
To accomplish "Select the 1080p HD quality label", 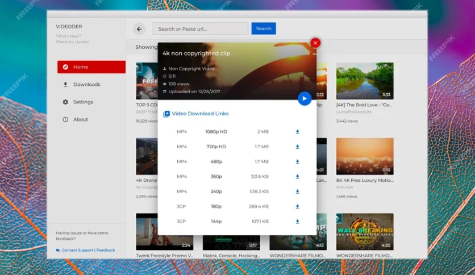I will pyautogui.click(x=216, y=132).
